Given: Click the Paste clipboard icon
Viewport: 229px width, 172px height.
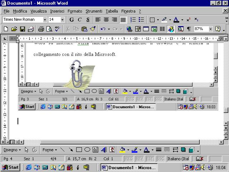Looking at the screenshot, I should pyautogui.click(x=84, y=29).
